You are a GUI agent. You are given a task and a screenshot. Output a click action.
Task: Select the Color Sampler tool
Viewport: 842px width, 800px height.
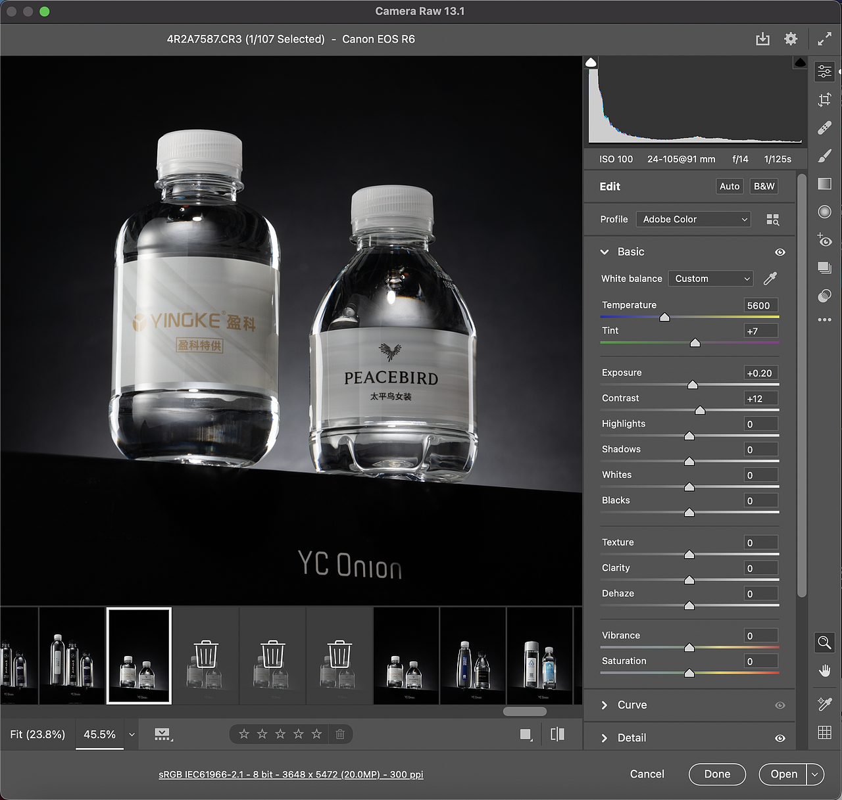pyautogui.click(x=824, y=704)
